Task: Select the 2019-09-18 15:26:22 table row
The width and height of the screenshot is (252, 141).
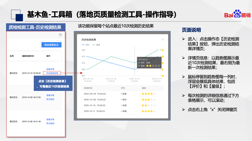Action: (x=122, y=94)
